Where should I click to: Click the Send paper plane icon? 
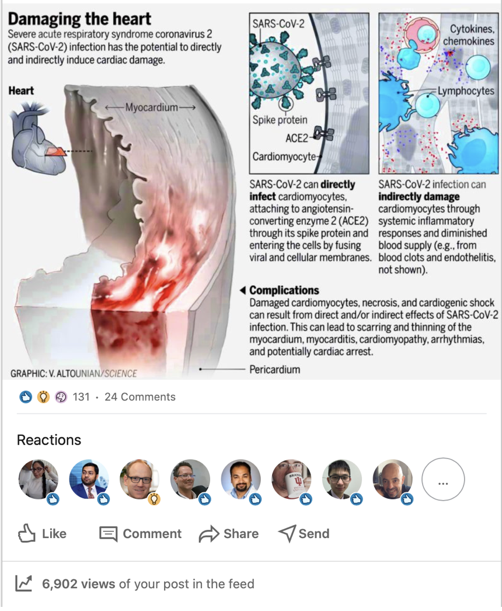287,533
